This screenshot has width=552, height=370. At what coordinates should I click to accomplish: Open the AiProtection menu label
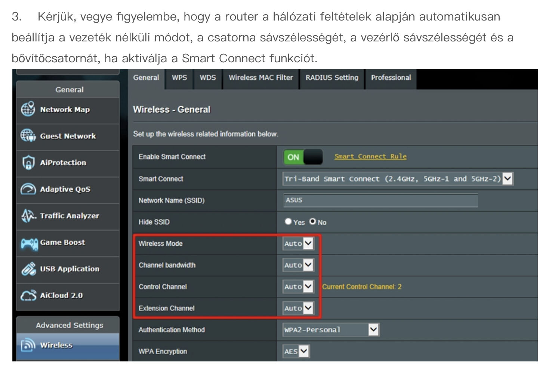[x=63, y=163]
